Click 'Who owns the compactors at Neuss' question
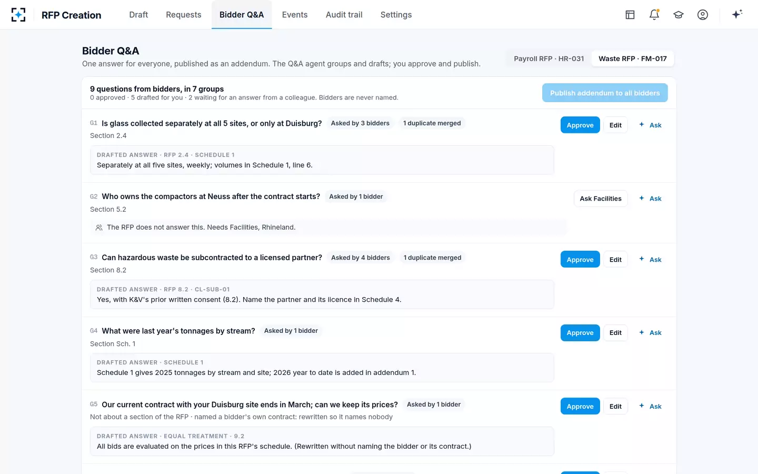758x474 pixels. [211, 196]
